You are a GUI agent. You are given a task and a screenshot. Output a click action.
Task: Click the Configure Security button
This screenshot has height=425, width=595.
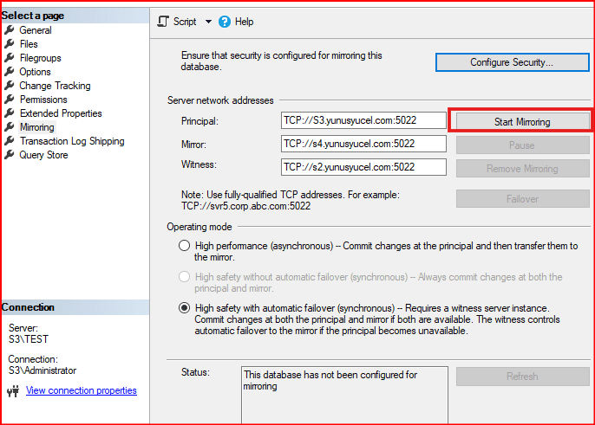point(511,62)
